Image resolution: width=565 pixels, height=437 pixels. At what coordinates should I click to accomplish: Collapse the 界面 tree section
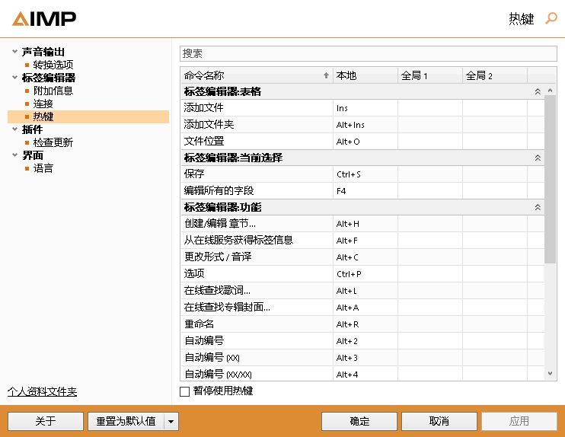(14, 155)
